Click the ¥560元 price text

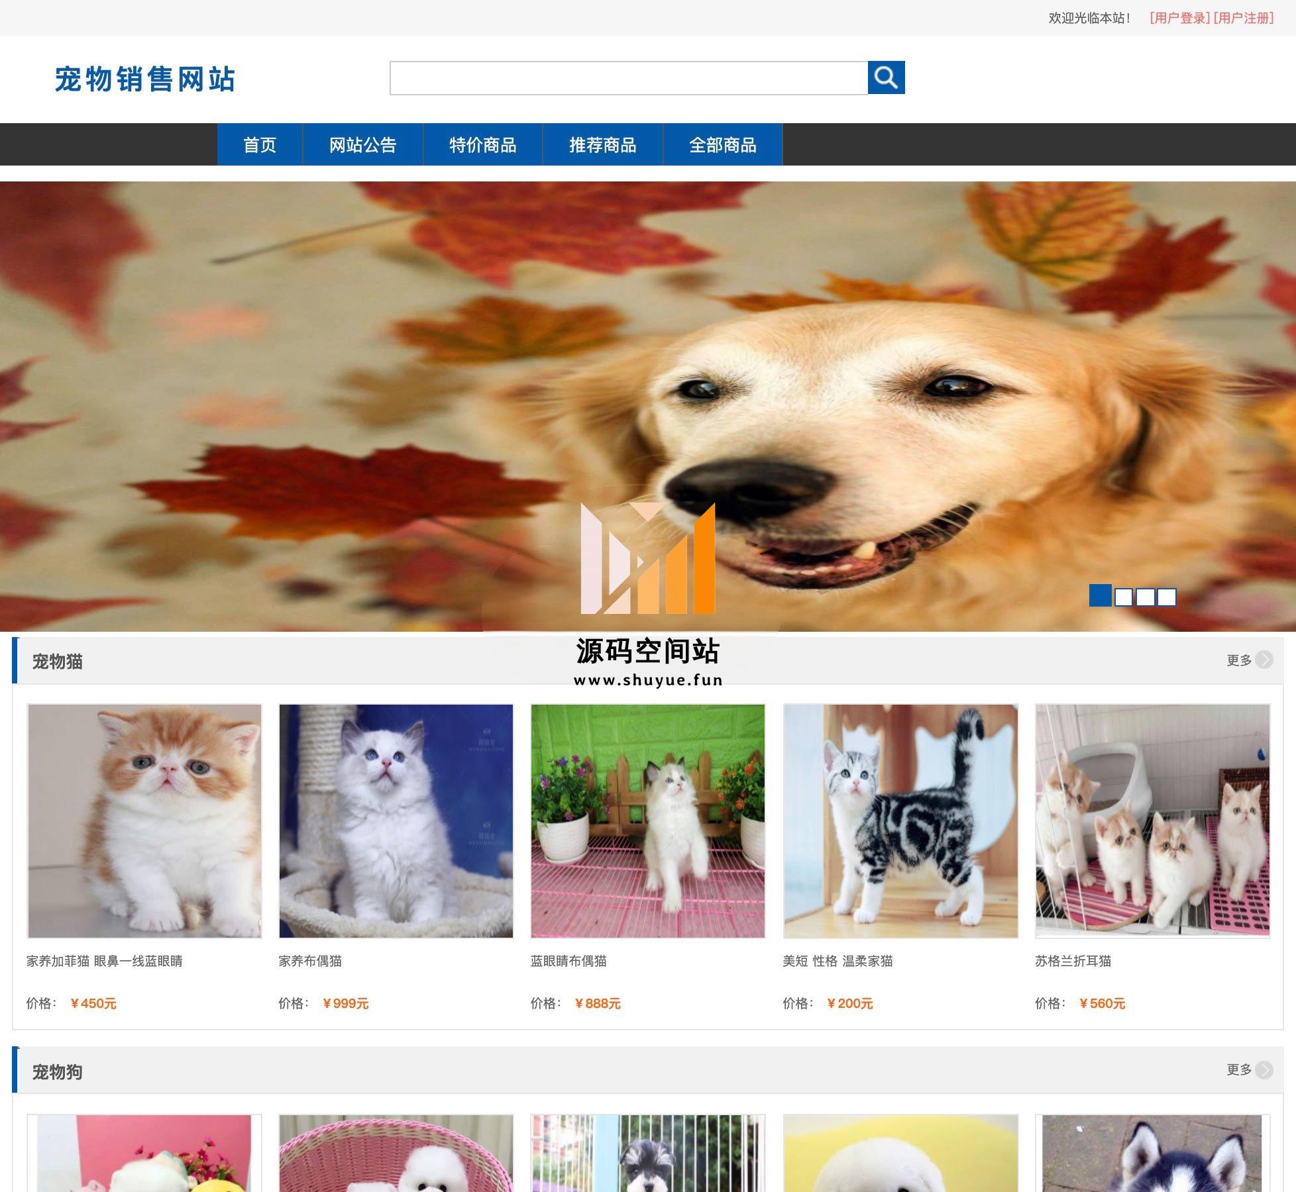point(1103,1003)
